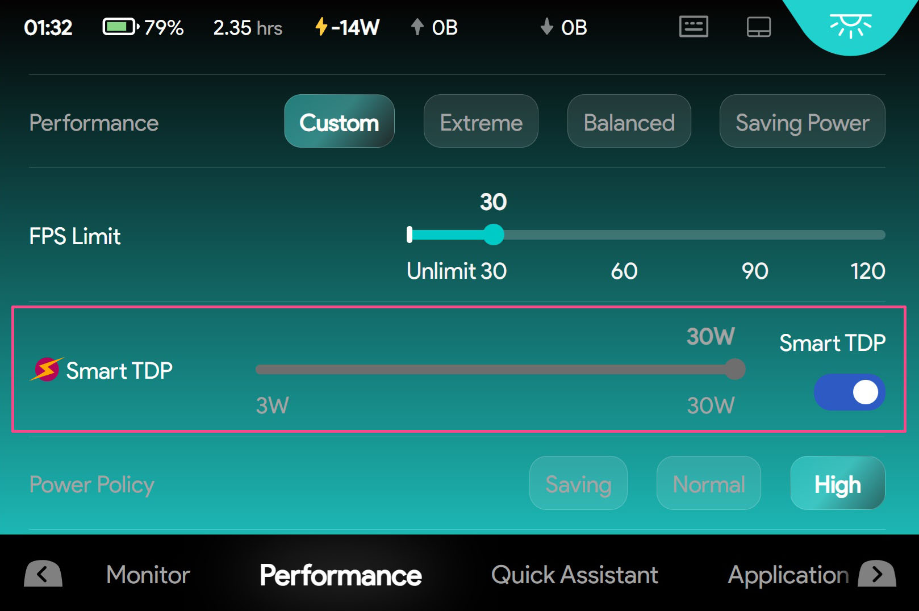This screenshot has height=611, width=919.
Task: Open the virtual keyboard icon
Action: (x=694, y=27)
